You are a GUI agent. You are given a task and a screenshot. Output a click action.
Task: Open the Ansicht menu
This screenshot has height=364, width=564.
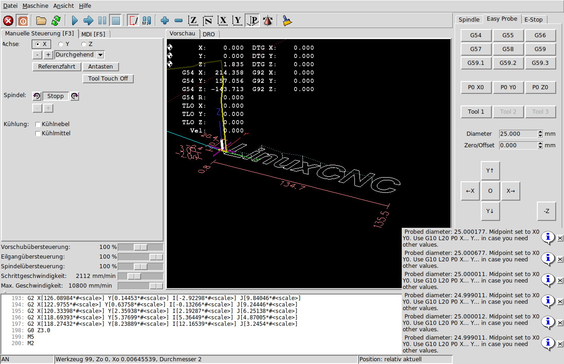(63, 6)
